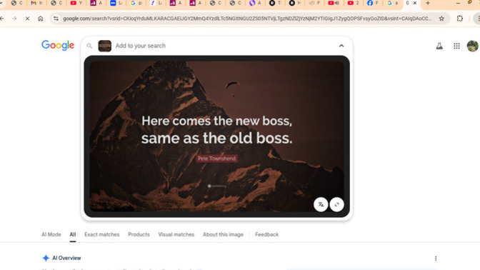Click the image thumbnail in search box
Screen dimensions: 480x270
pos(105,46)
